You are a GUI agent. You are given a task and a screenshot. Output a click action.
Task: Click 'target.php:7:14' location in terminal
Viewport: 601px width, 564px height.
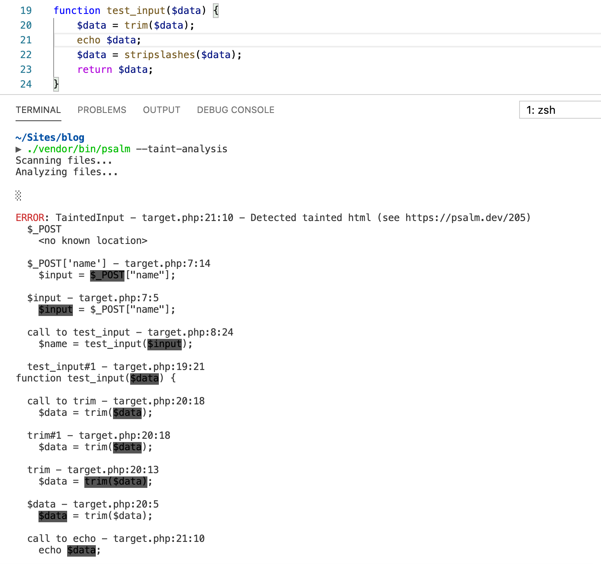pyautogui.click(x=167, y=263)
